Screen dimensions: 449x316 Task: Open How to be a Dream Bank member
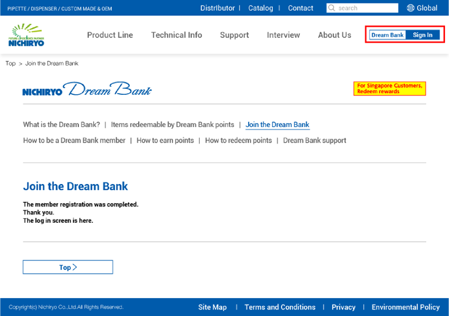(x=74, y=140)
